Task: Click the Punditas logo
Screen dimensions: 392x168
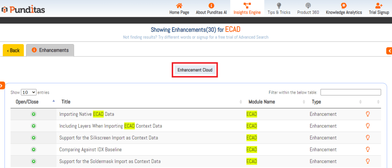Action: [23, 9]
